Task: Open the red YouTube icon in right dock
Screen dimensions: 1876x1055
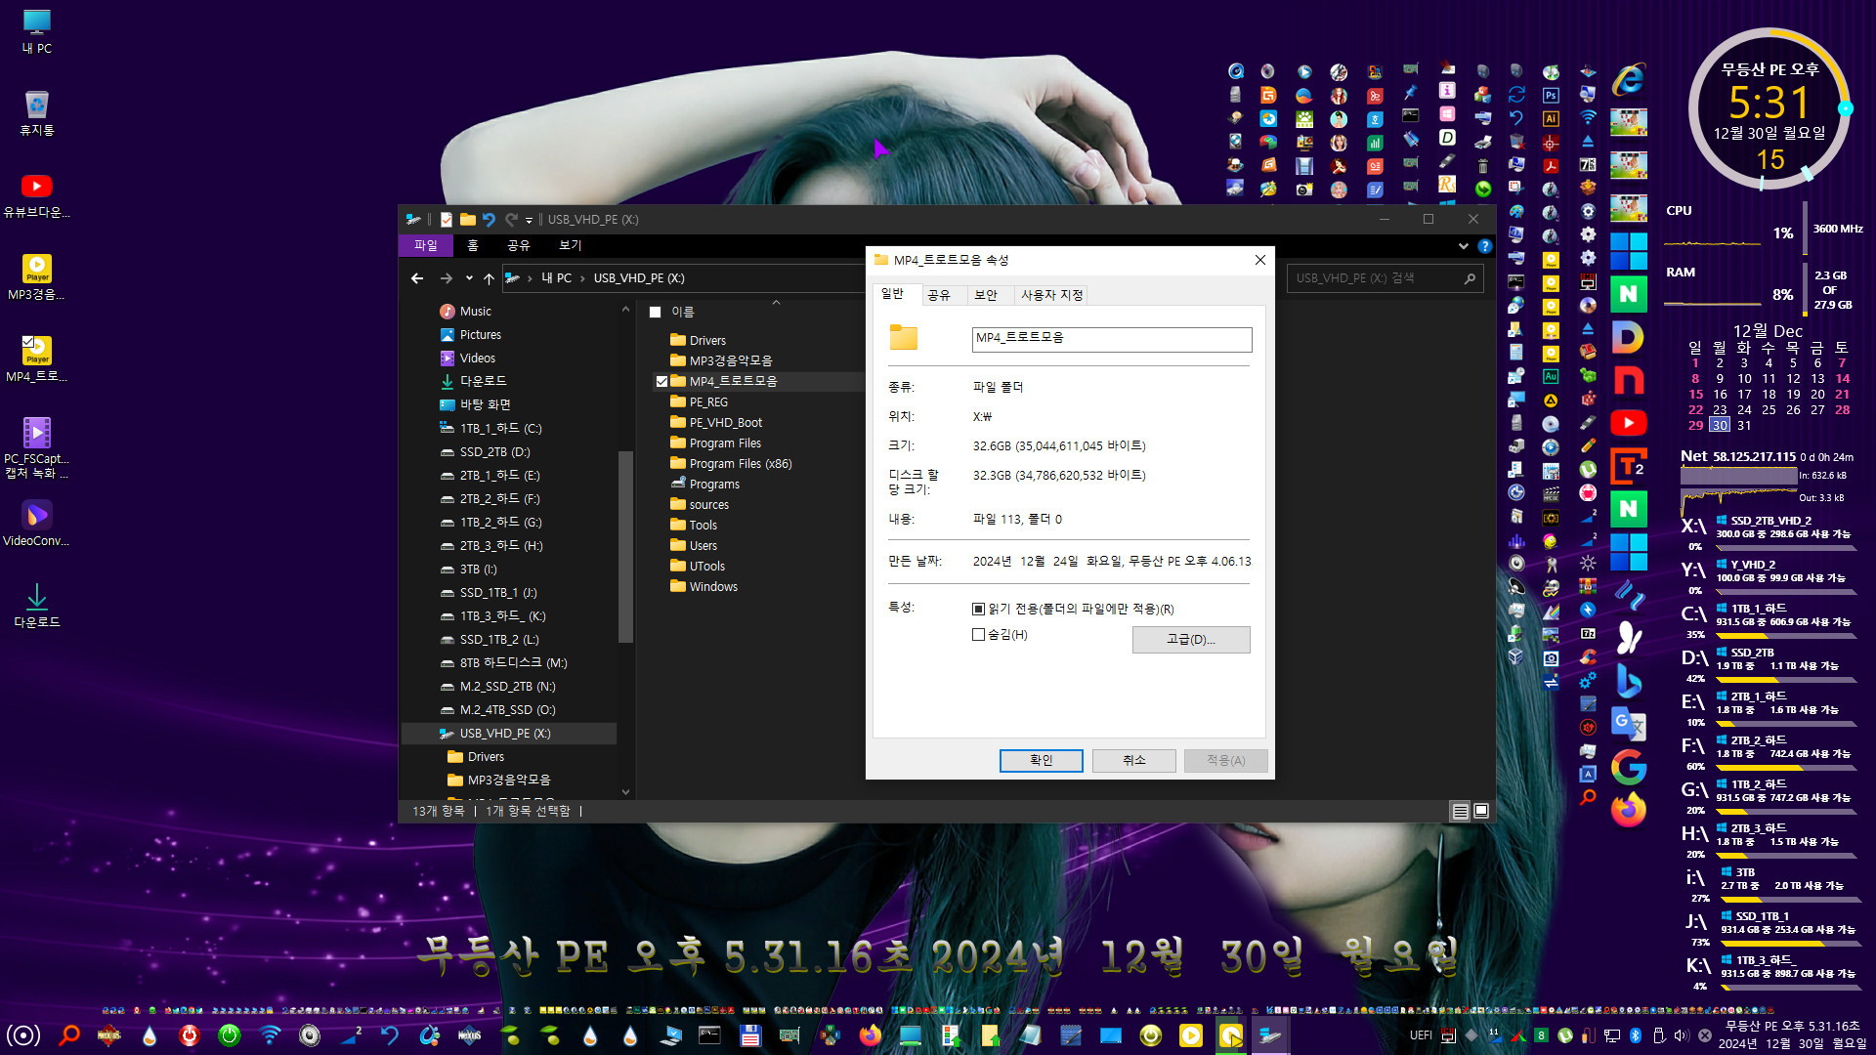Action: pos(1629,423)
